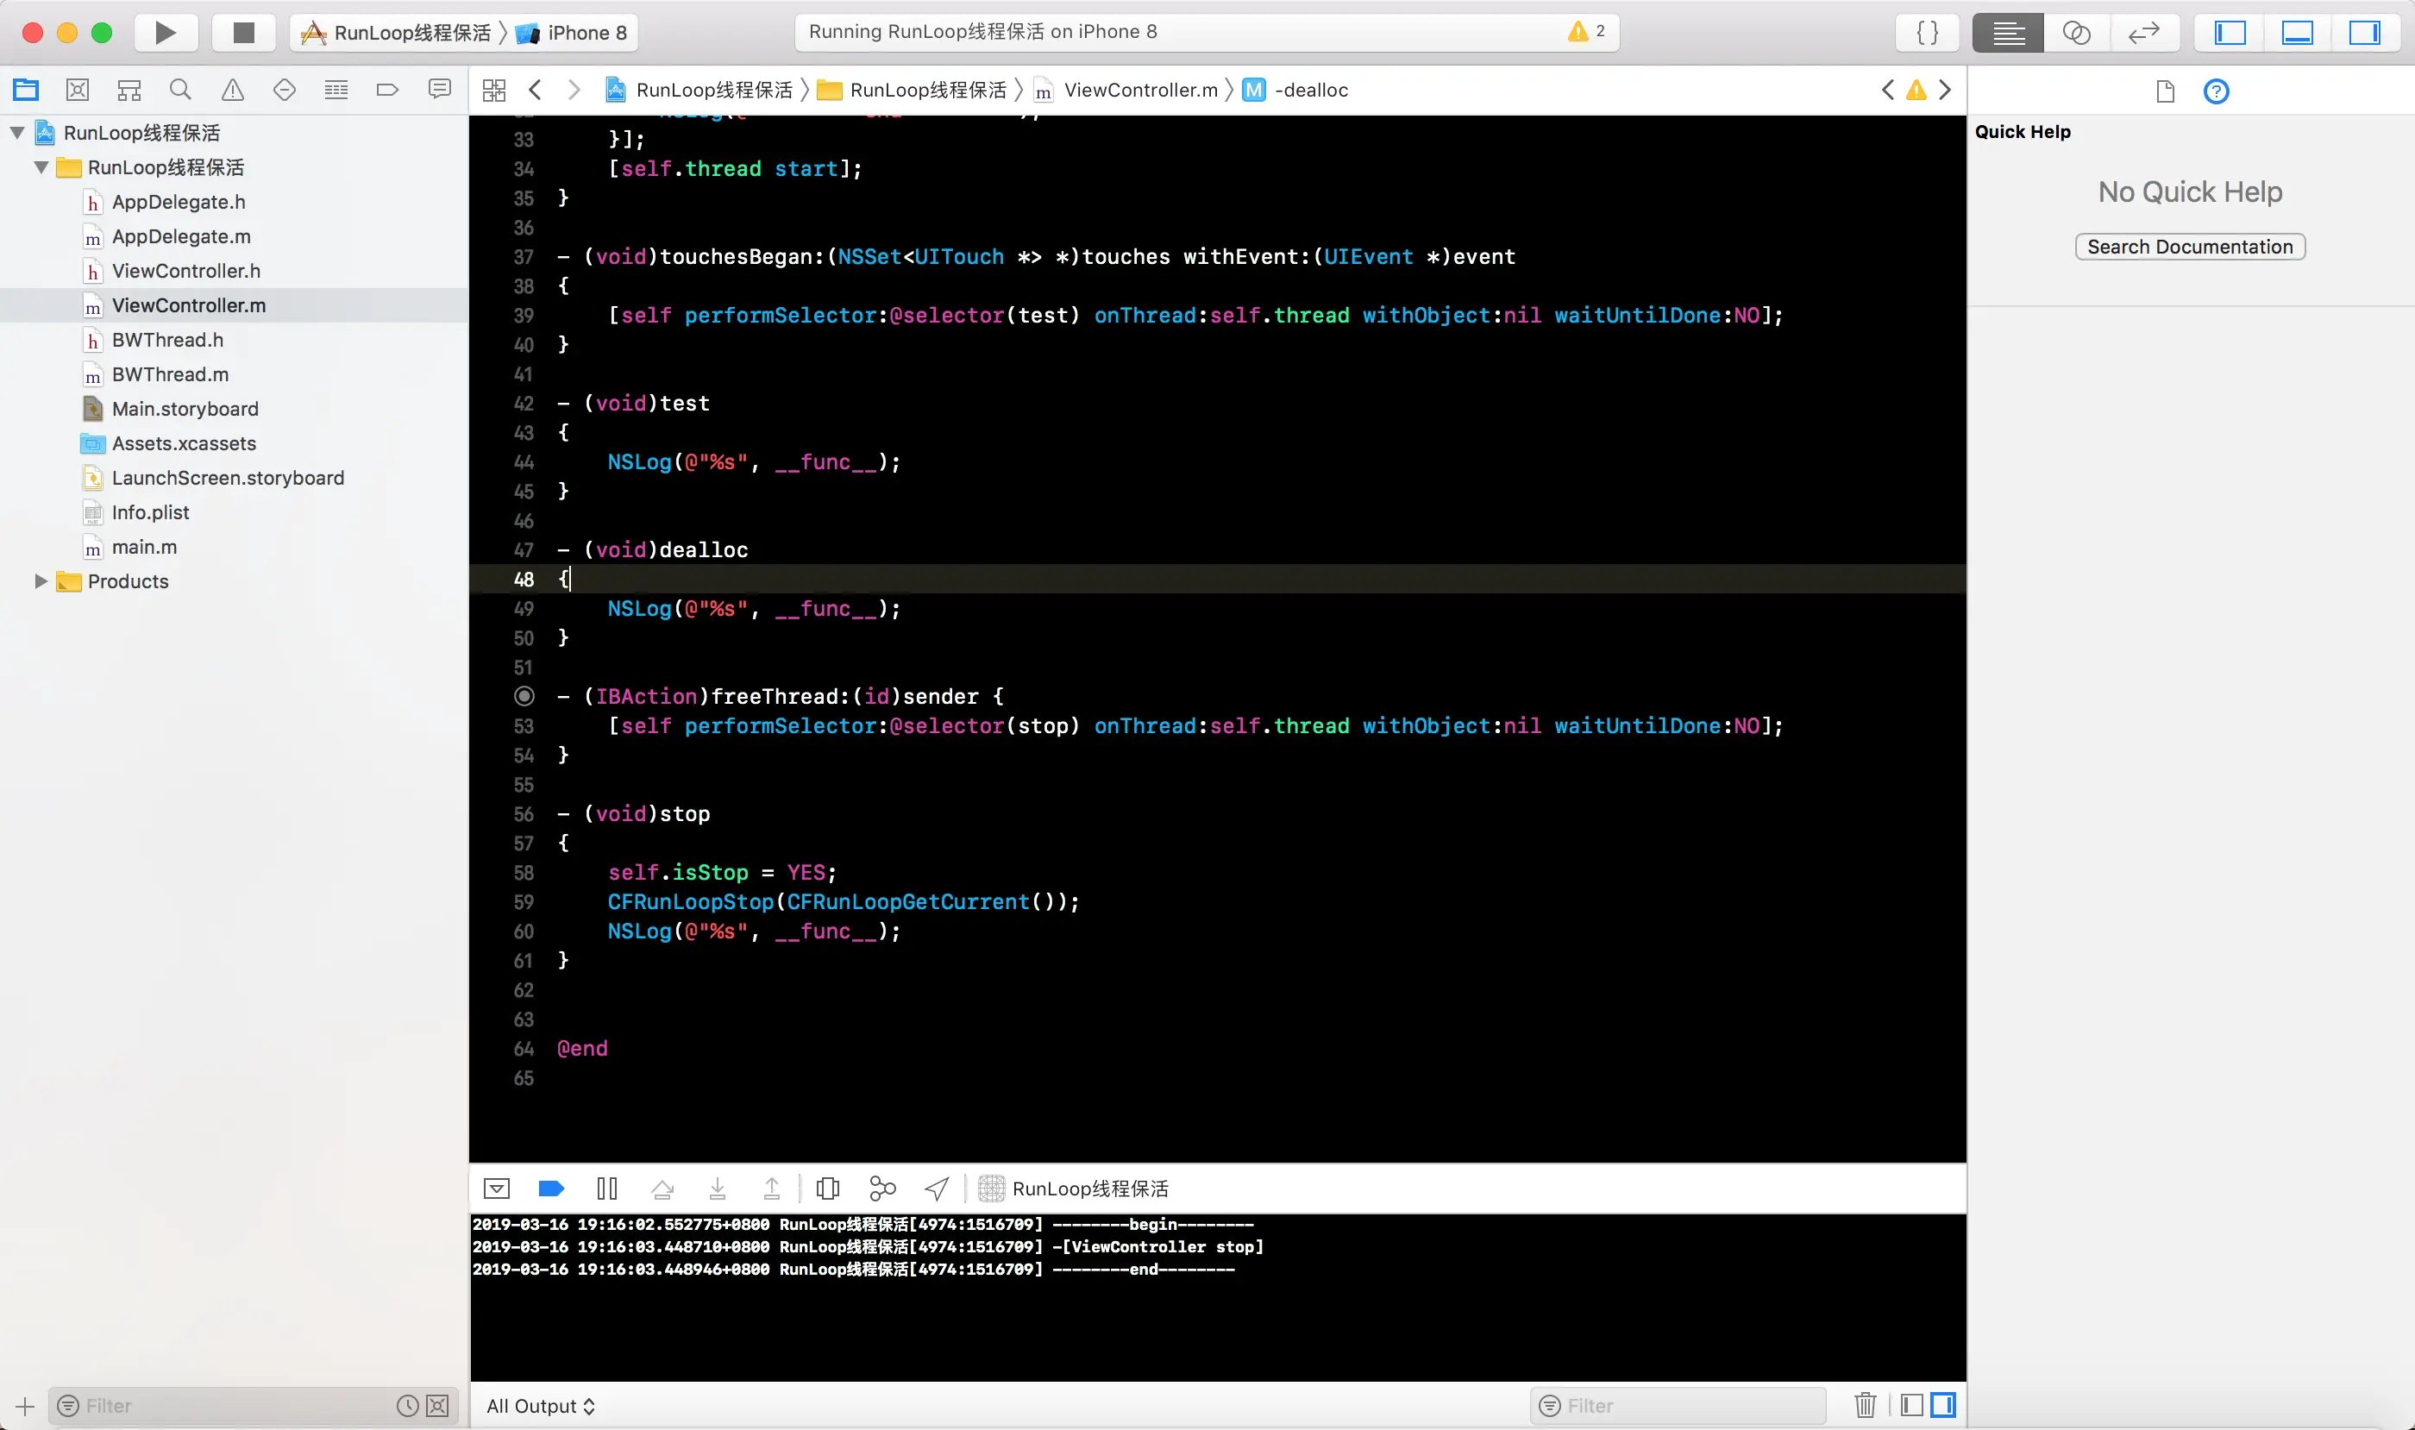Select BWThread.m in file navigator
Viewport: 2415px width, 1430px height.
click(x=170, y=373)
